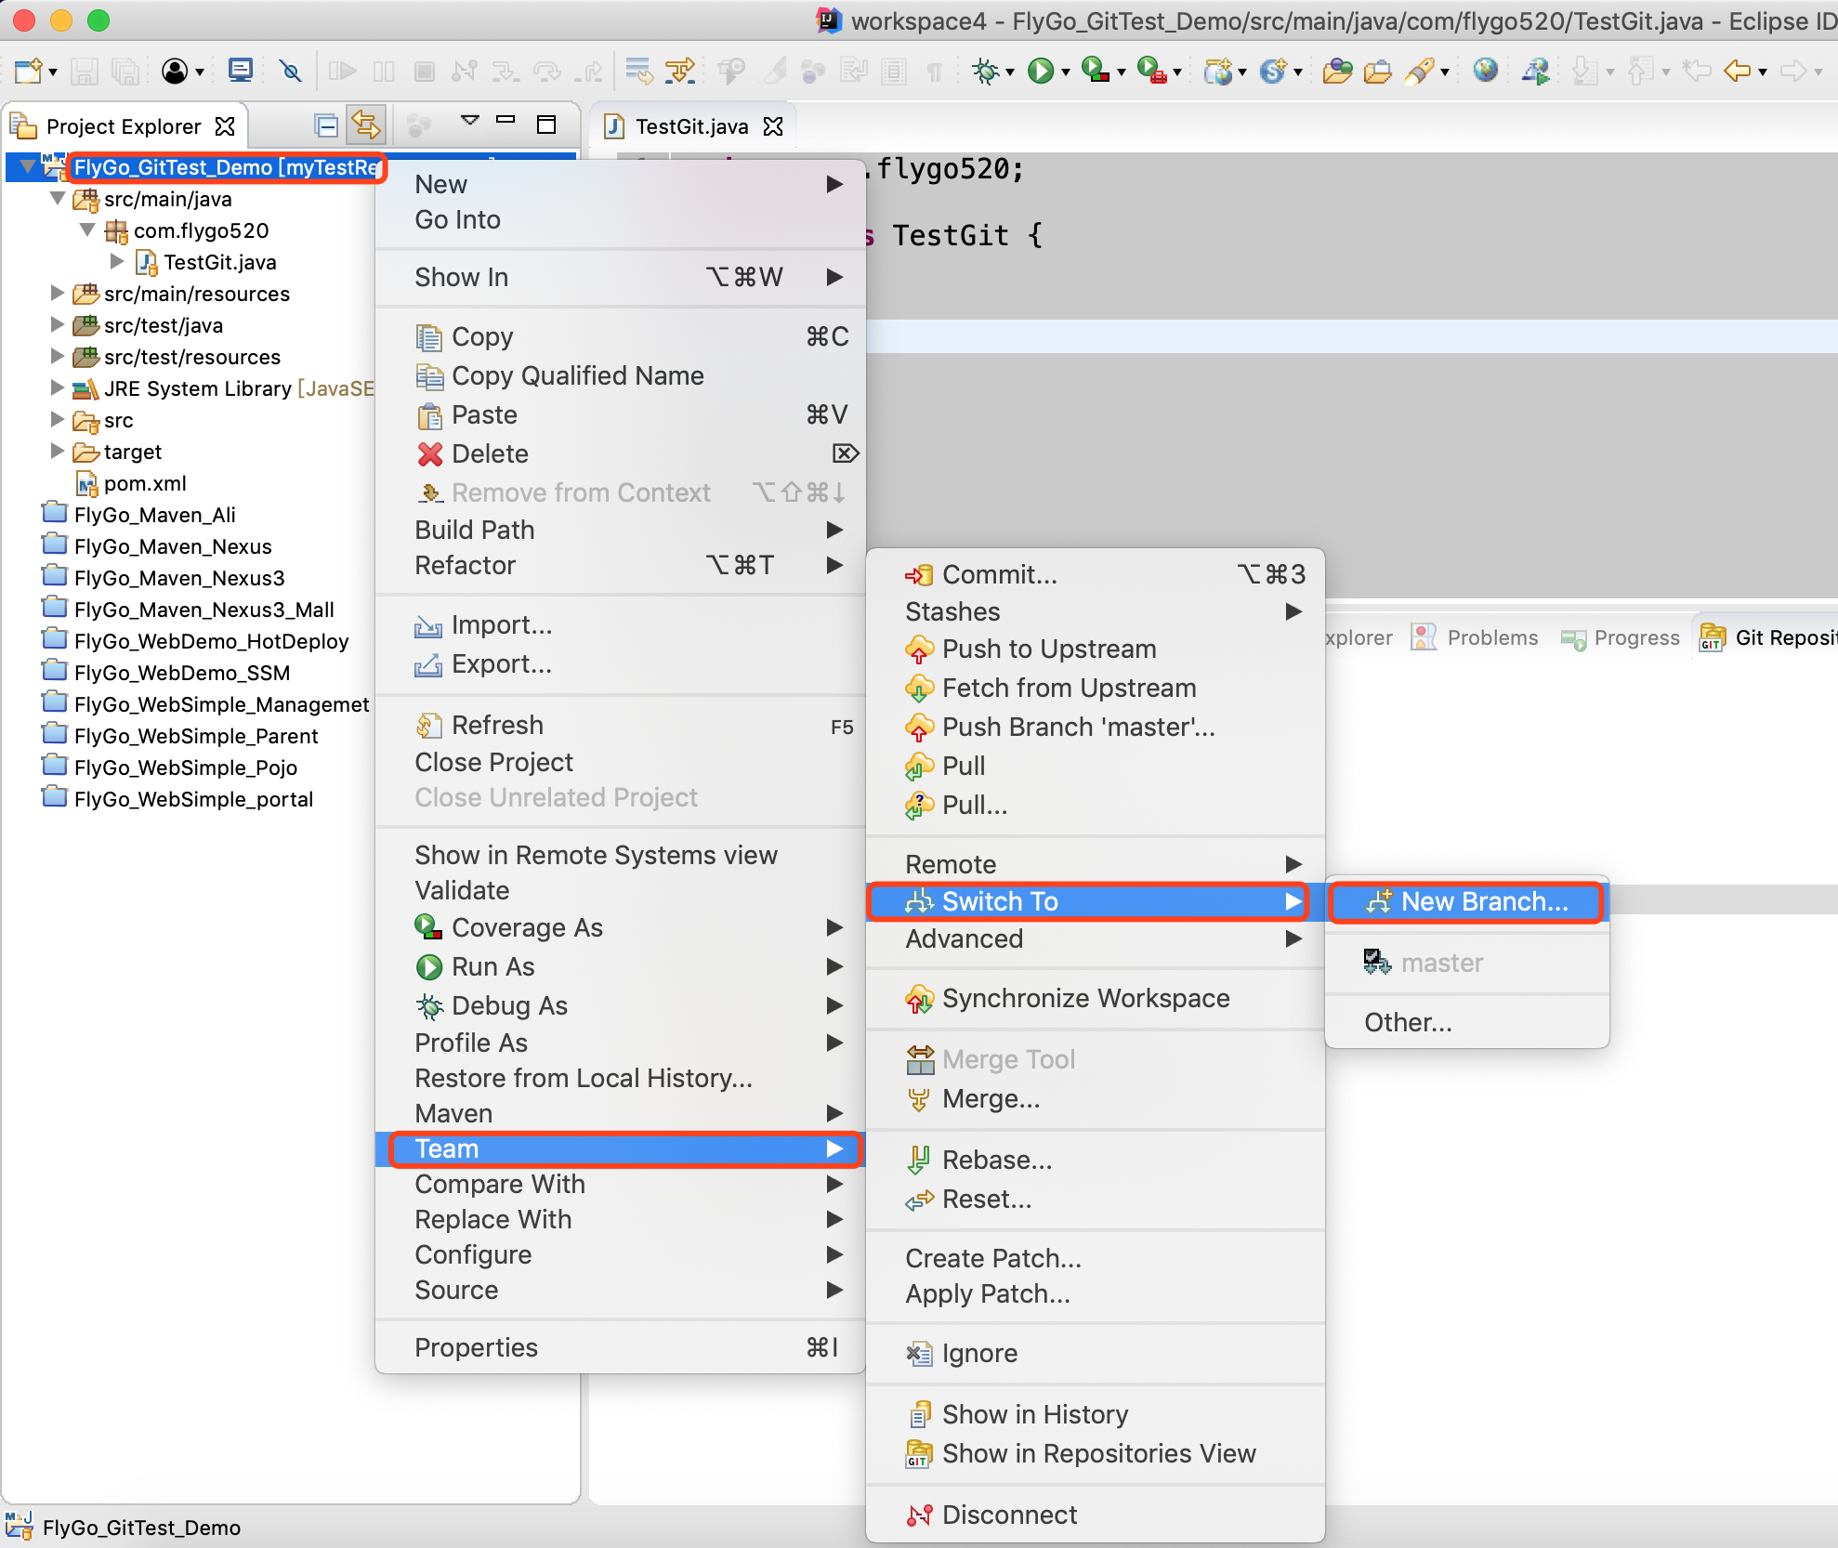Screen dimensions: 1838x1548
Task: Click the Coverage run toolbar icon
Action: tap(1096, 72)
